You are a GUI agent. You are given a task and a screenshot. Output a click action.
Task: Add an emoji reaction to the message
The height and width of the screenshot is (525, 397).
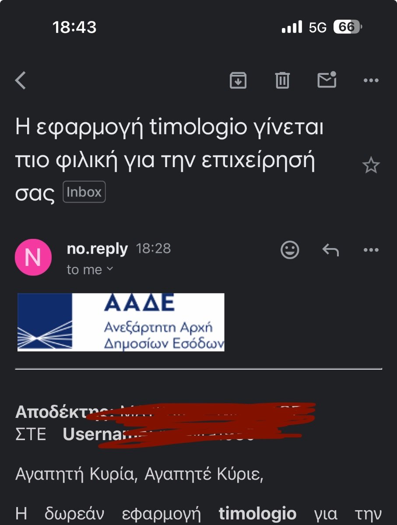pyautogui.click(x=290, y=250)
